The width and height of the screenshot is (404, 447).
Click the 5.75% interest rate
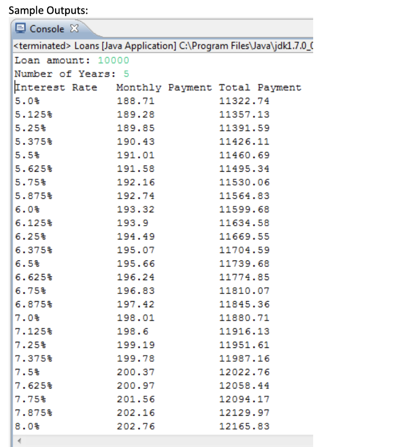pyautogui.click(x=30, y=182)
